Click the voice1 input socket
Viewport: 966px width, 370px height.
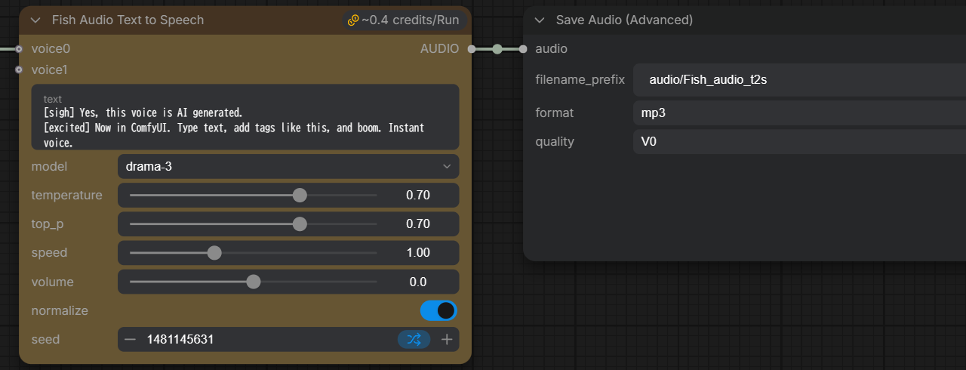19,70
